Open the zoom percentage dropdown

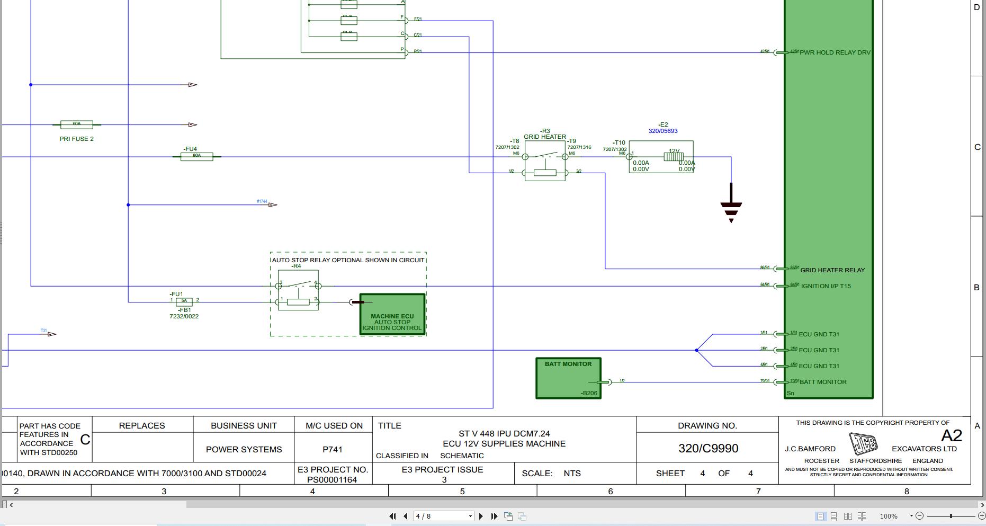pyautogui.click(x=911, y=515)
